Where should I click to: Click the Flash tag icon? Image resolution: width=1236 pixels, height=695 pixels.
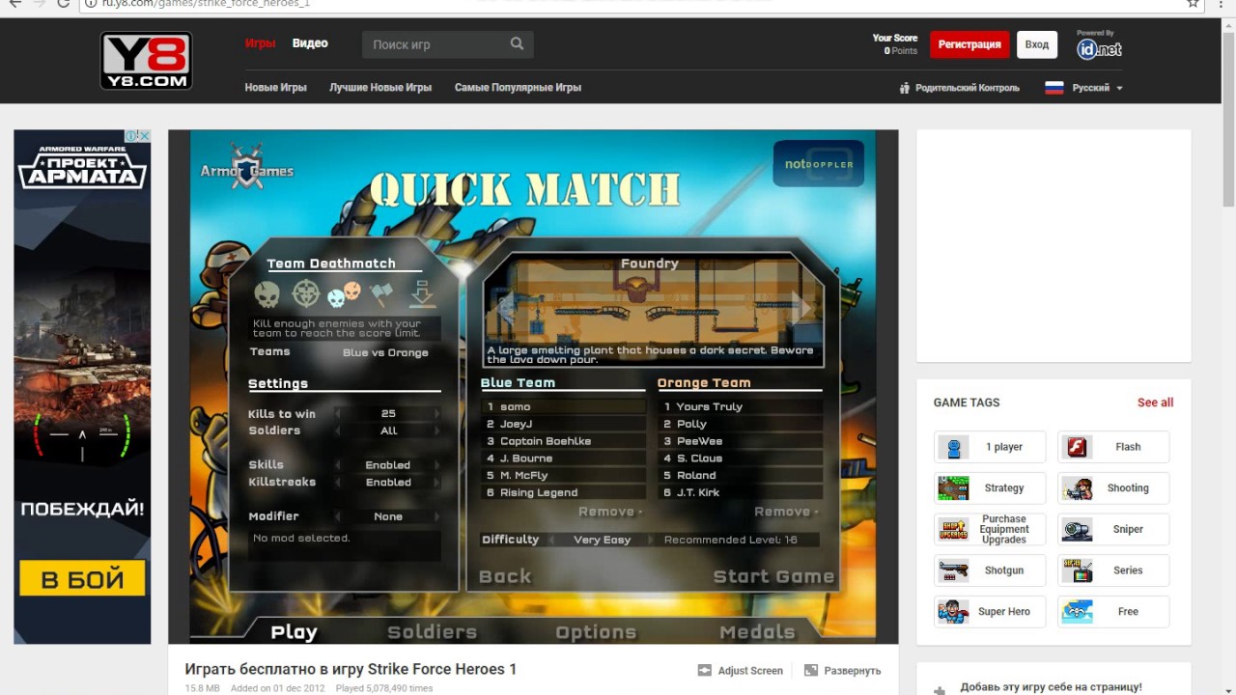pos(1077,447)
